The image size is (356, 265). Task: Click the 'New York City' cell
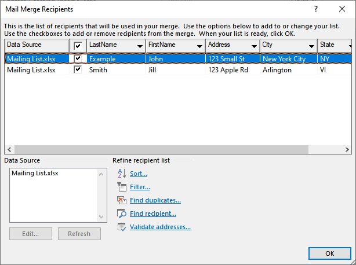(x=289, y=58)
